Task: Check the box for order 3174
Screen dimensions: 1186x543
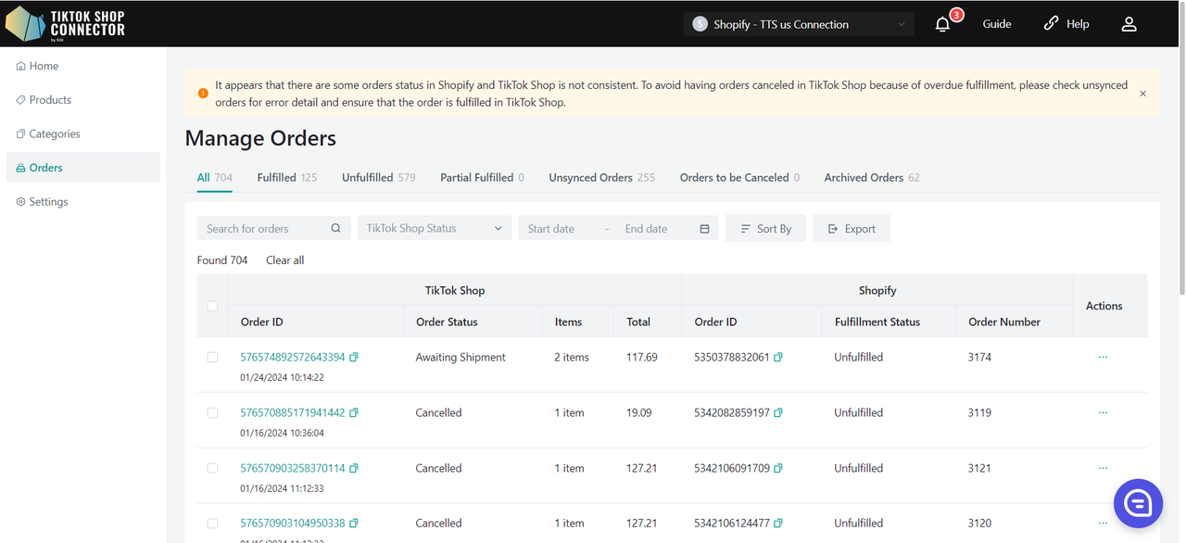Action: coord(212,358)
